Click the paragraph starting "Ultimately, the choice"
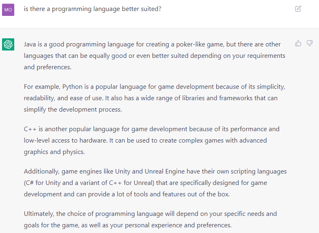319x233 pixels. 150,220
